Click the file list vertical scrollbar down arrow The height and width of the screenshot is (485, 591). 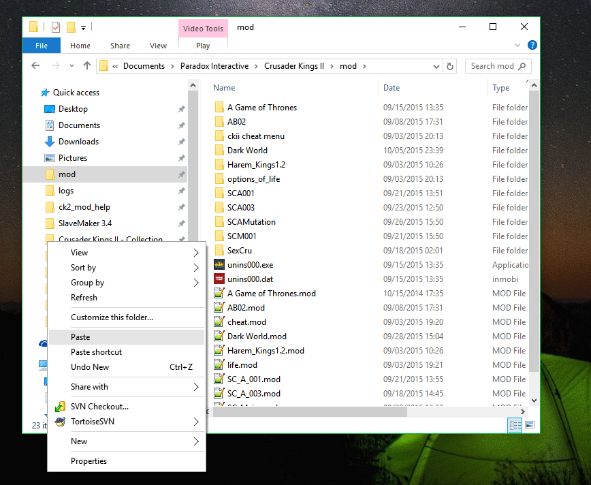click(x=534, y=400)
